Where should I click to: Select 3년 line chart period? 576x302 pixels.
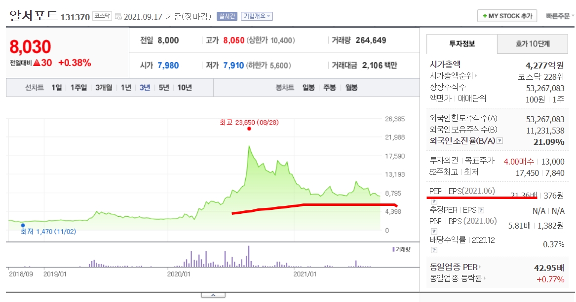[145, 88]
